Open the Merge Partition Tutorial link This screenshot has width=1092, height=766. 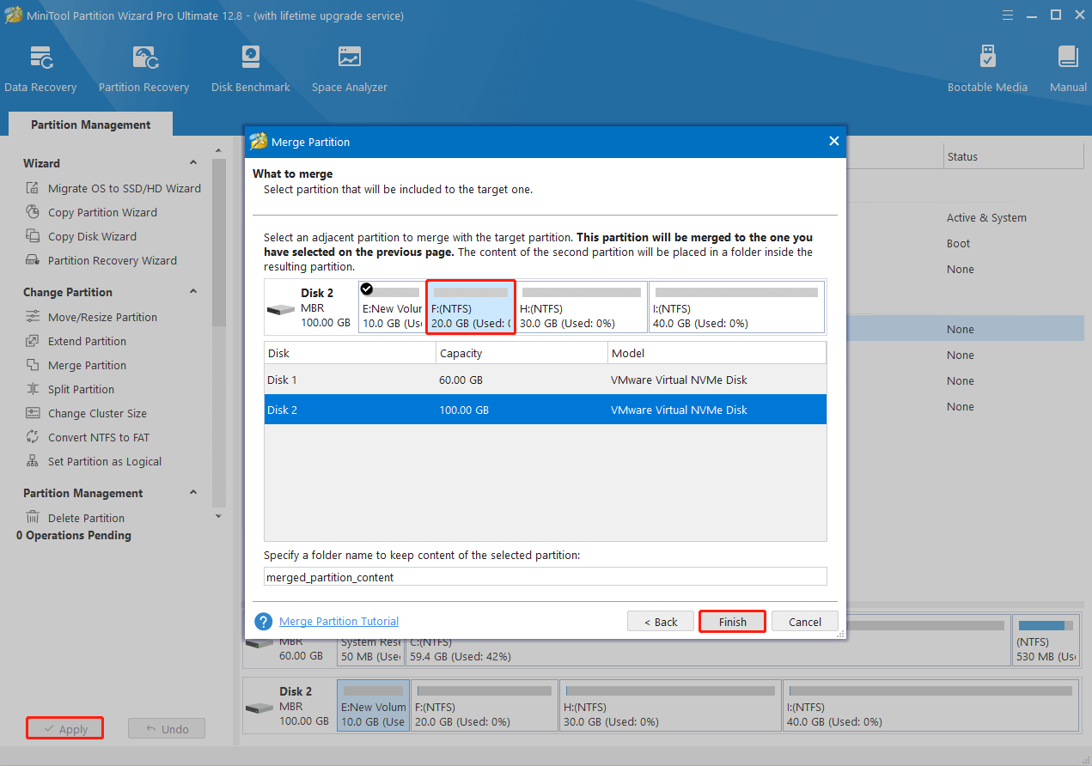[x=339, y=622]
